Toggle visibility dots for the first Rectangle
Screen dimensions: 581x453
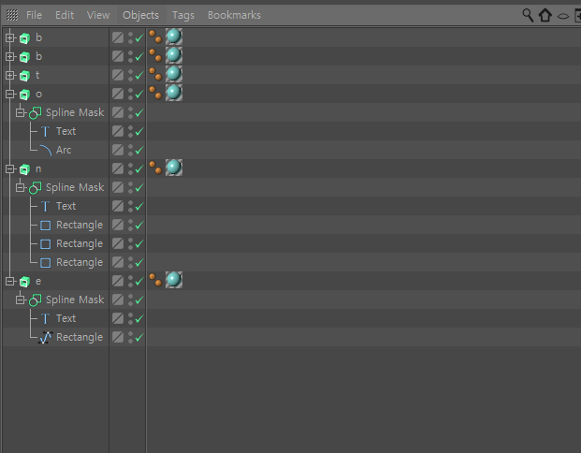click(x=130, y=225)
